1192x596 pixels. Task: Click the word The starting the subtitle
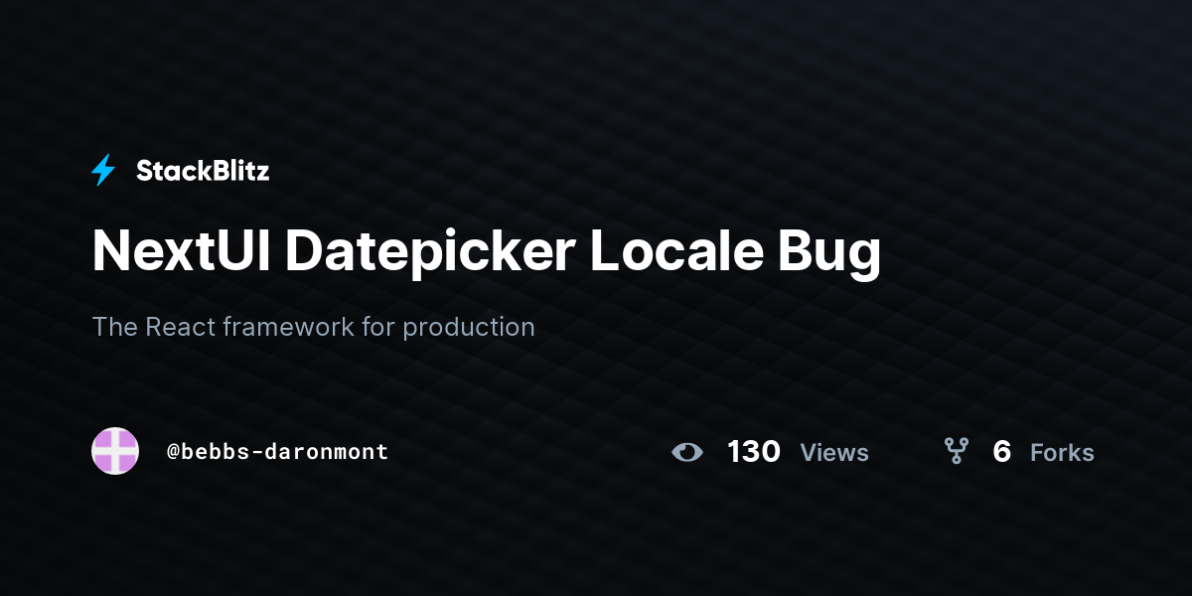coord(114,327)
